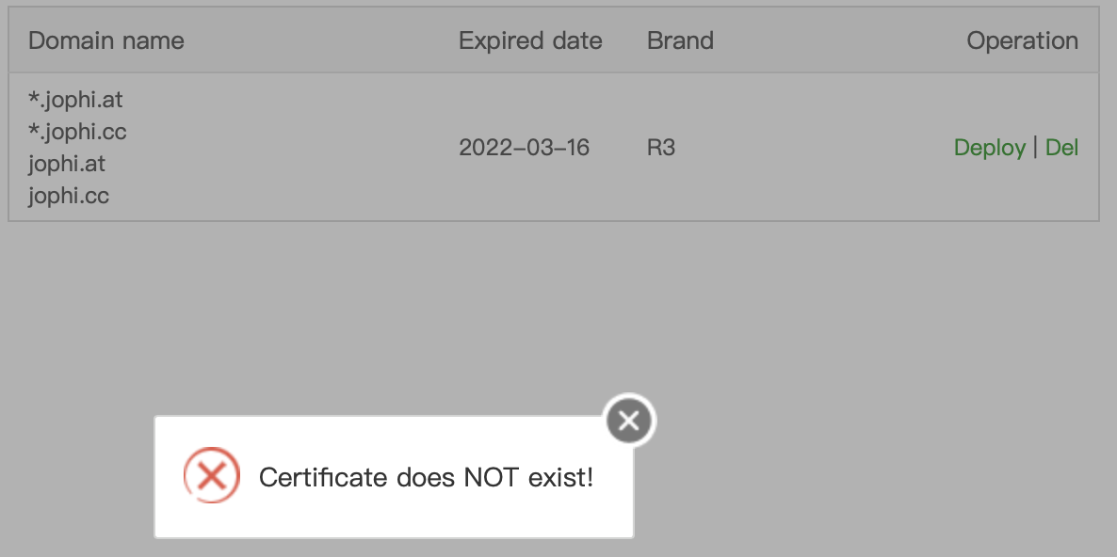
Task: Deploy the jophi certificate
Action: 989,148
